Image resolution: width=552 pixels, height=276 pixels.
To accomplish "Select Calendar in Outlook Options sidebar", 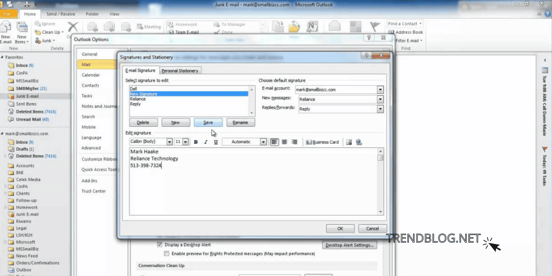I will pos(91,75).
